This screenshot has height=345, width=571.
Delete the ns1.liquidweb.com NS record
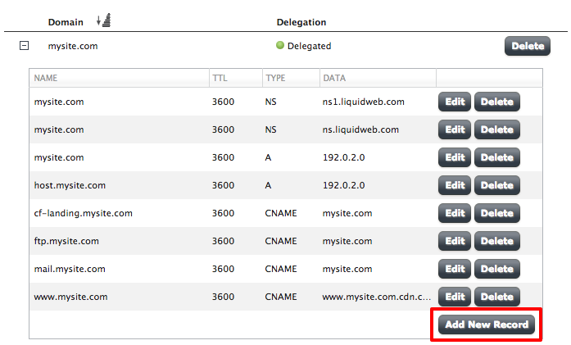[x=496, y=102]
